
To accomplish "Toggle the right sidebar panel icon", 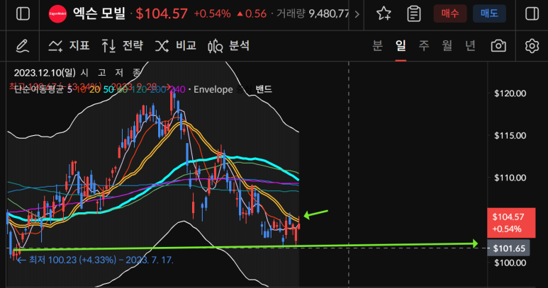I will (532, 14).
